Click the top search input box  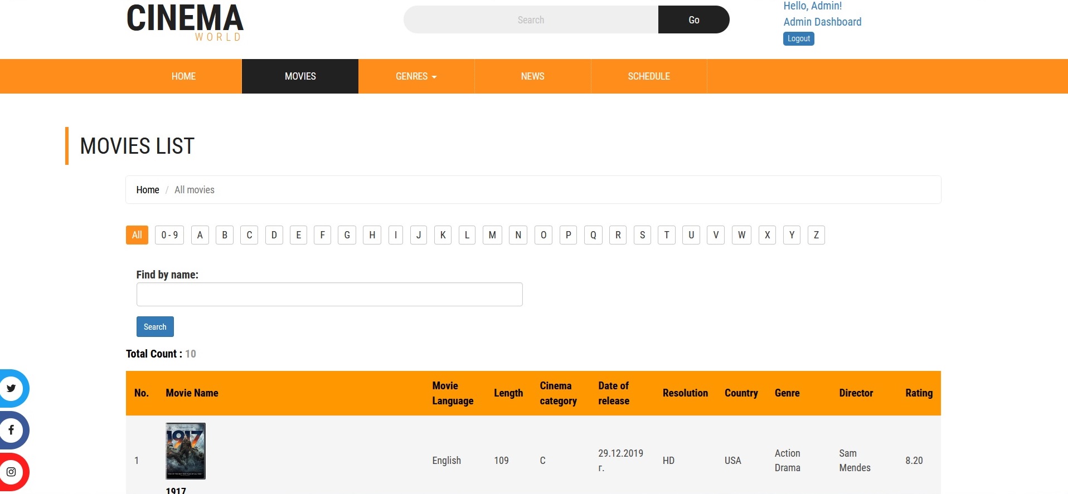pos(531,20)
